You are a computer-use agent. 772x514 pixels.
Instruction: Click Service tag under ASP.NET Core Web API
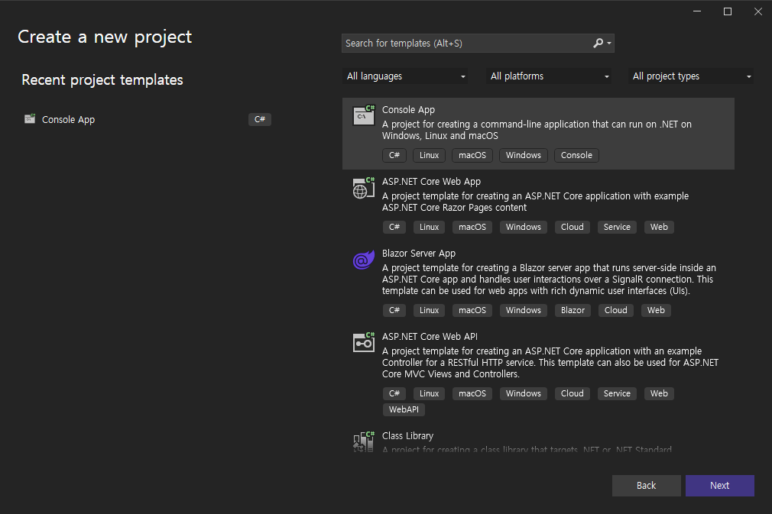pos(617,393)
